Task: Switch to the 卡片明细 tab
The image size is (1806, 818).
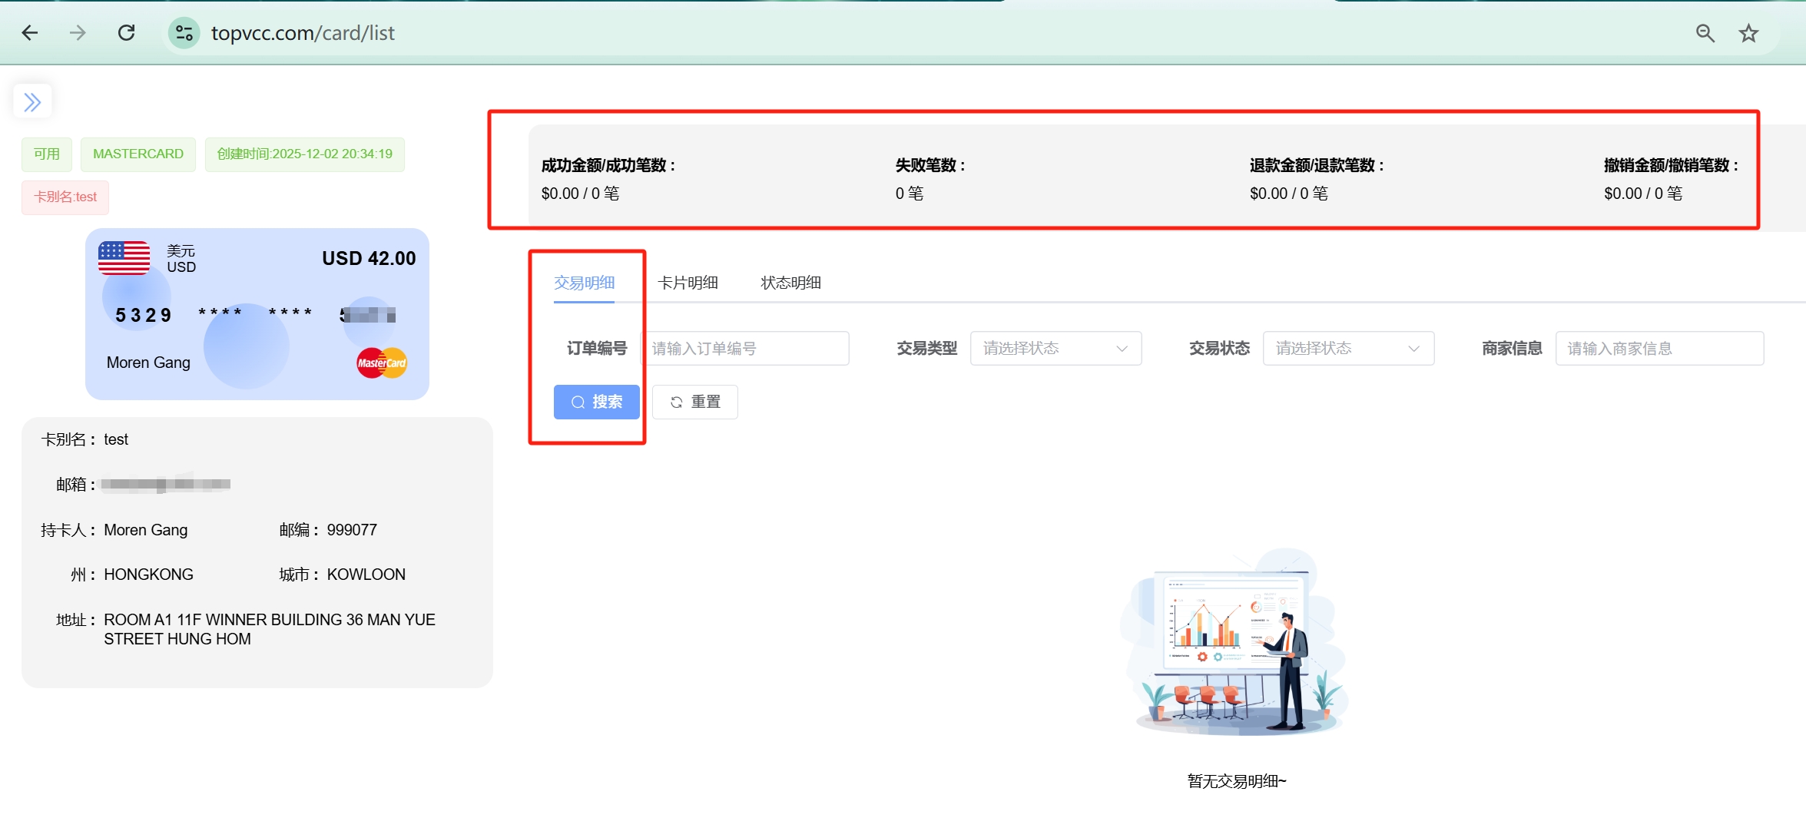Action: click(688, 283)
